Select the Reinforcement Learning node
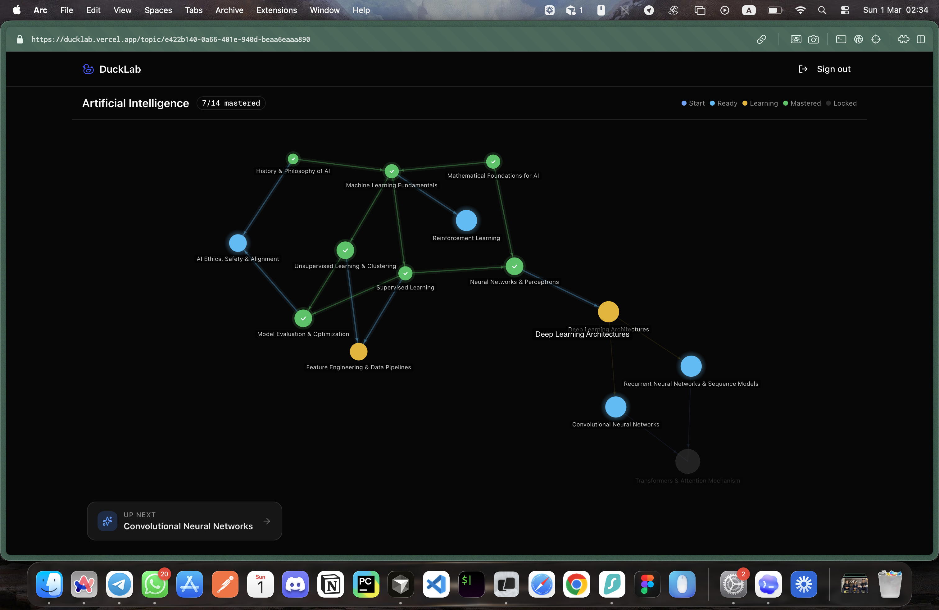Screen dimensions: 939x610 coord(466,220)
